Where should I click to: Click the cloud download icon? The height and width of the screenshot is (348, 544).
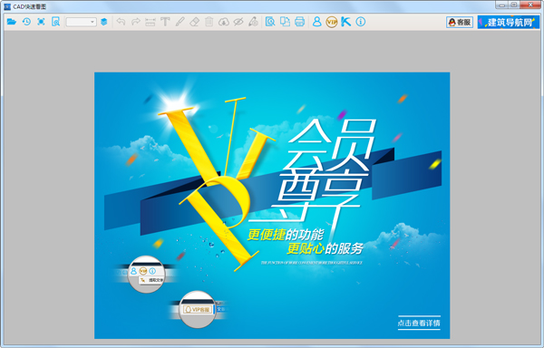click(224, 22)
